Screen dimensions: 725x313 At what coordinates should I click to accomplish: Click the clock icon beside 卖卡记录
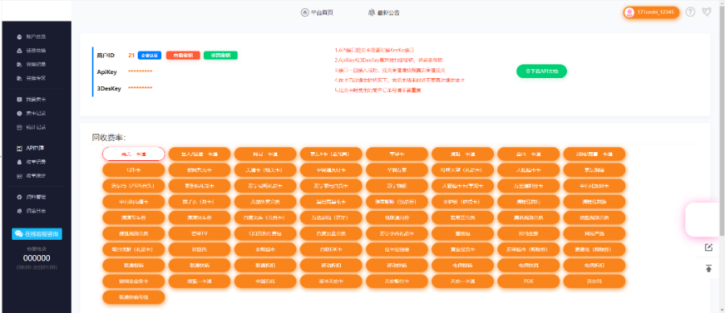pos(19,113)
